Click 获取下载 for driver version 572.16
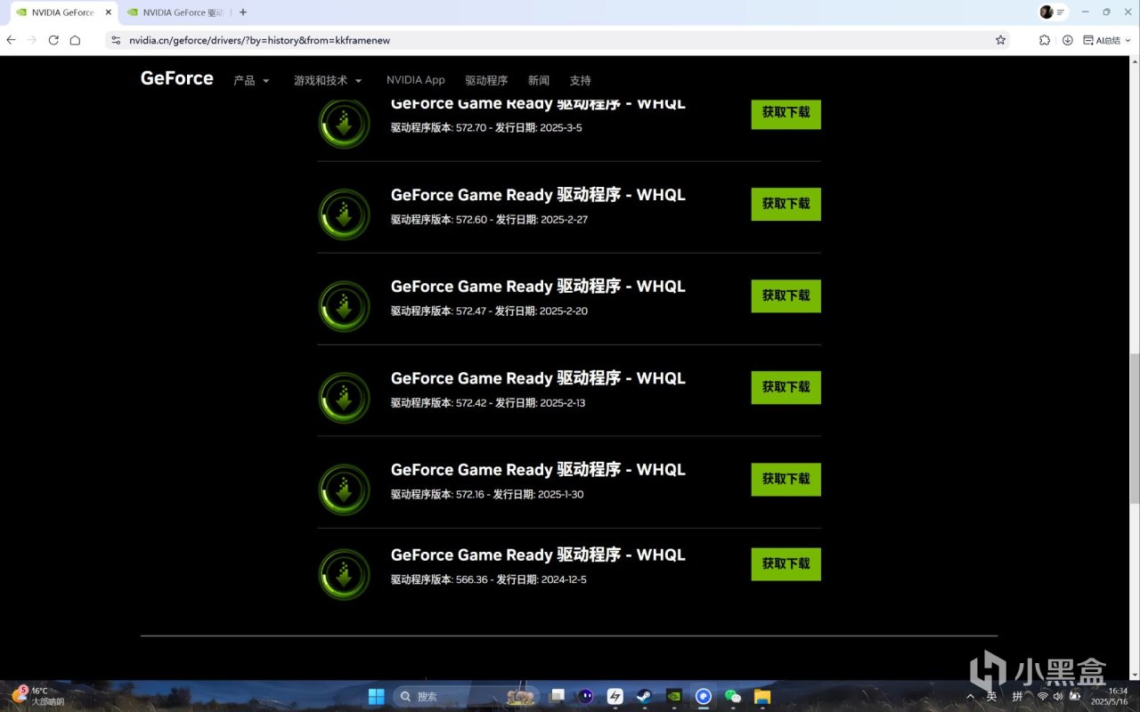The width and height of the screenshot is (1140, 712). [786, 479]
